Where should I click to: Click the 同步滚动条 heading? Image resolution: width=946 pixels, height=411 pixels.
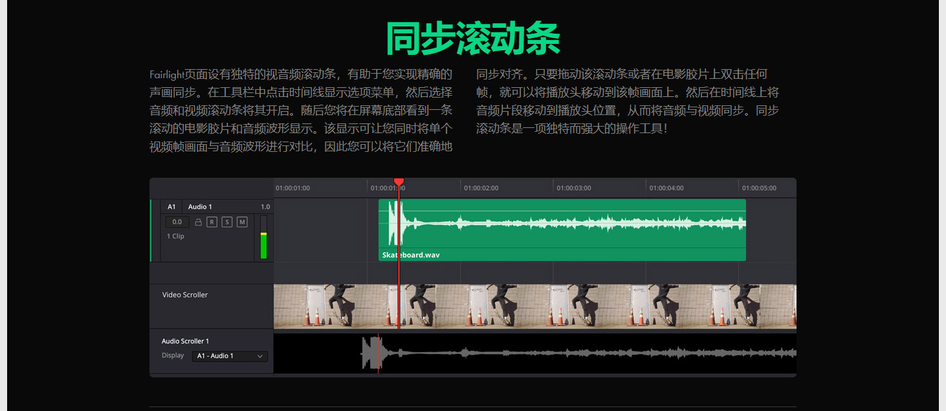(x=472, y=39)
